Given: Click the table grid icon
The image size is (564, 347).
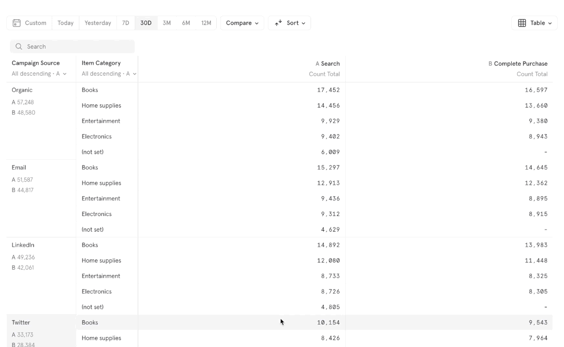Looking at the screenshot, I should [x=522, y=23].
